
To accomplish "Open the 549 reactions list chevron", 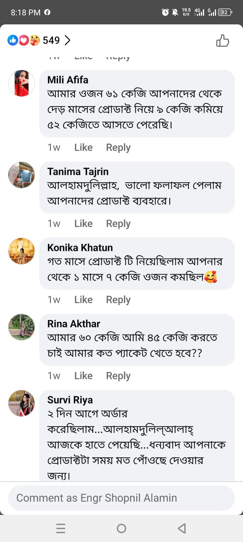I will tap(68, 40).
